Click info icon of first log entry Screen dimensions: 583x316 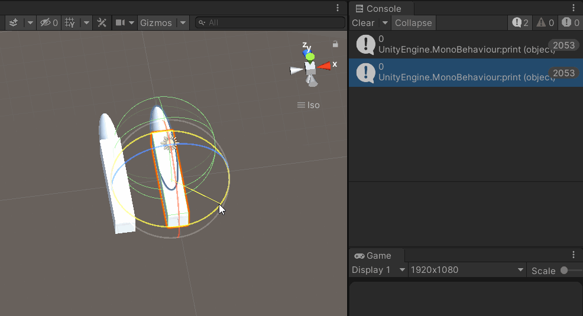[x=365, y=44]
